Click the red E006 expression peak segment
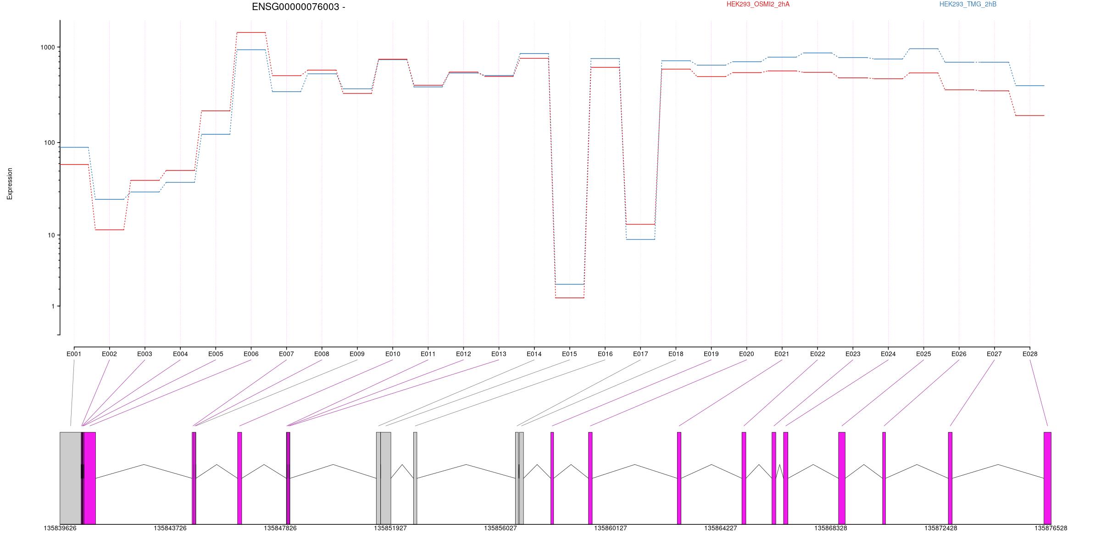Viewport: 1101px width, 550px height. click(x=251, y=33)
